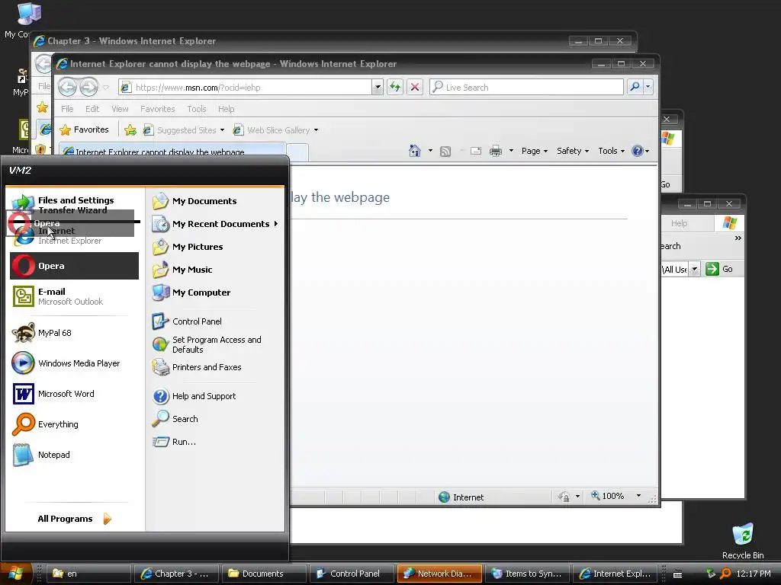Open the Home button dropdown arrow

click(x=430, y=151)
